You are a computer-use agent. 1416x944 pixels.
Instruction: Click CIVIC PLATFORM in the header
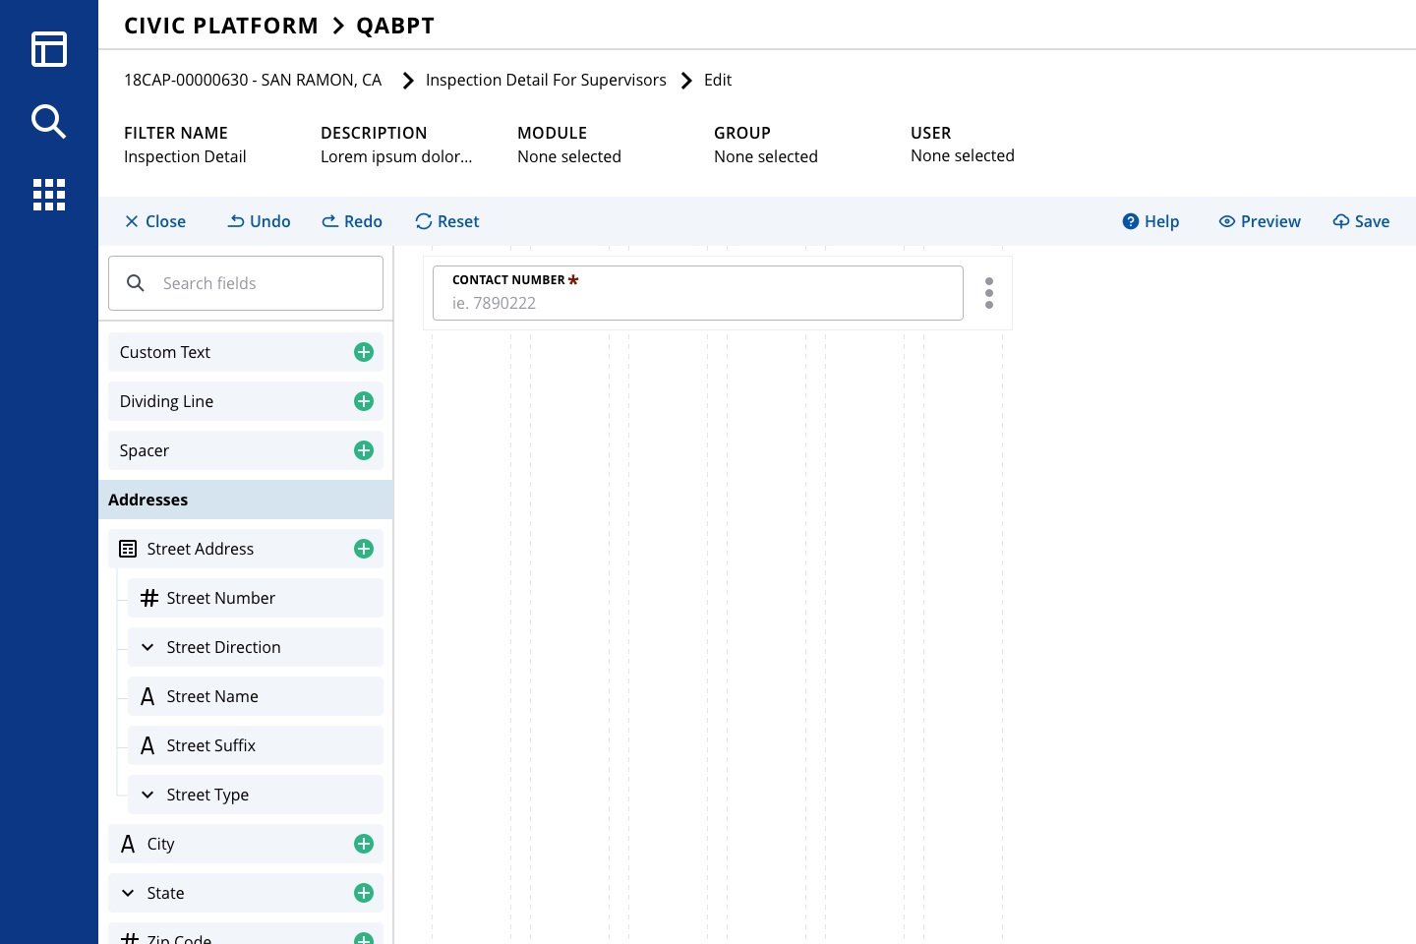(x=221, y=26)
